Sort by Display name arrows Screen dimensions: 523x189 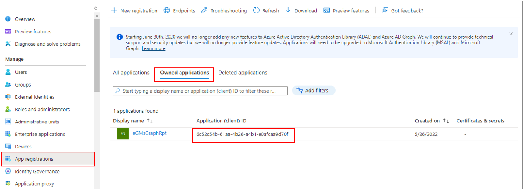tap(150, 121)
